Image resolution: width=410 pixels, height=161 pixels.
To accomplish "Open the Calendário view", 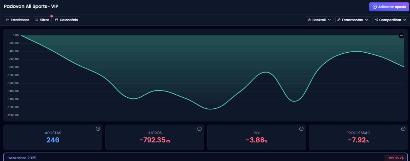I will coord(67,20).
